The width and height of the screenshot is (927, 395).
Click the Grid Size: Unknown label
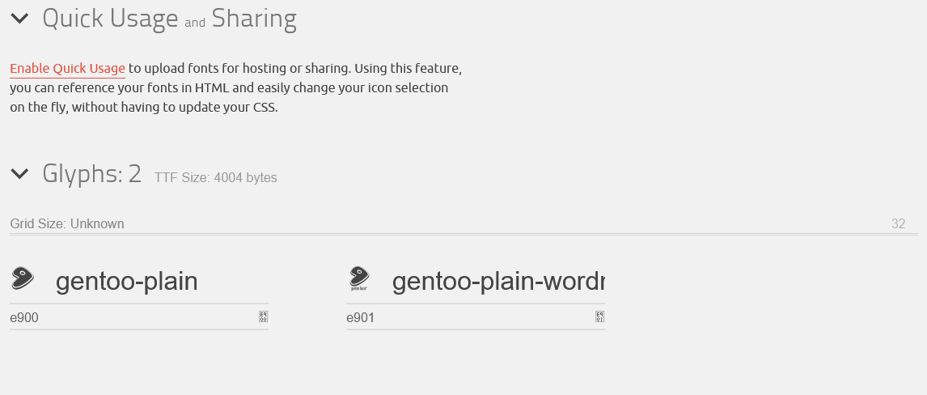[67, 224]
